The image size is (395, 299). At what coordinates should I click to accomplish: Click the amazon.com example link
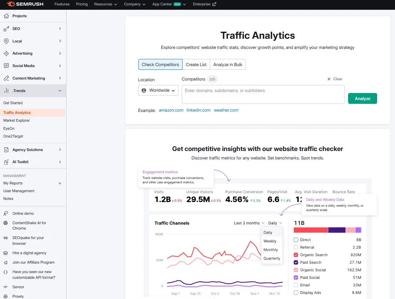click(x=171, y=110)
